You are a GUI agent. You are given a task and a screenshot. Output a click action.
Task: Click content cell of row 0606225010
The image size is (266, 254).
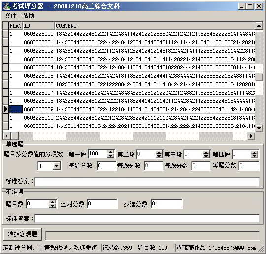[x=155, y=118]
